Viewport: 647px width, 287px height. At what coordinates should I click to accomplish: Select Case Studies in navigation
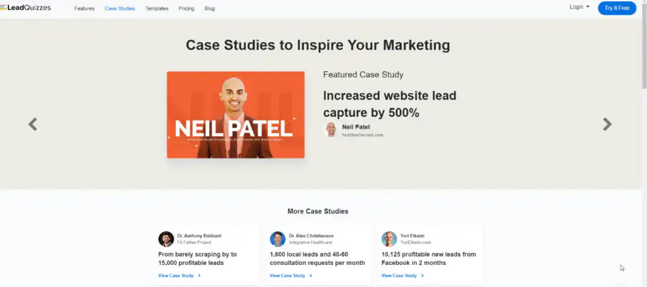[119, 9]
